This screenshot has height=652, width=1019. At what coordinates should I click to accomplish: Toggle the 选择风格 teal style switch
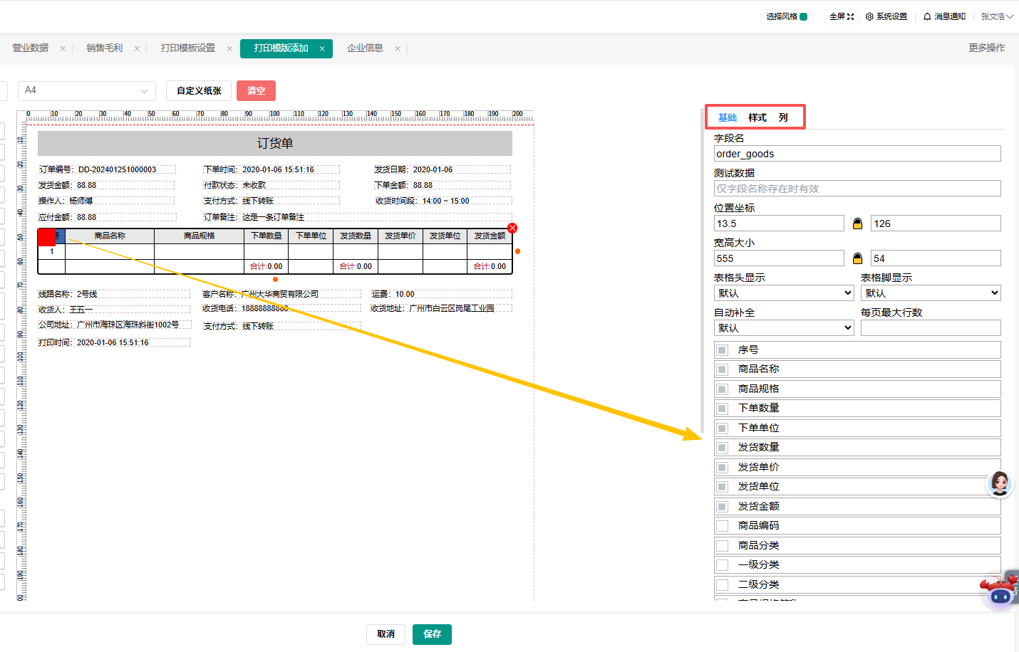tap(804, 16)
